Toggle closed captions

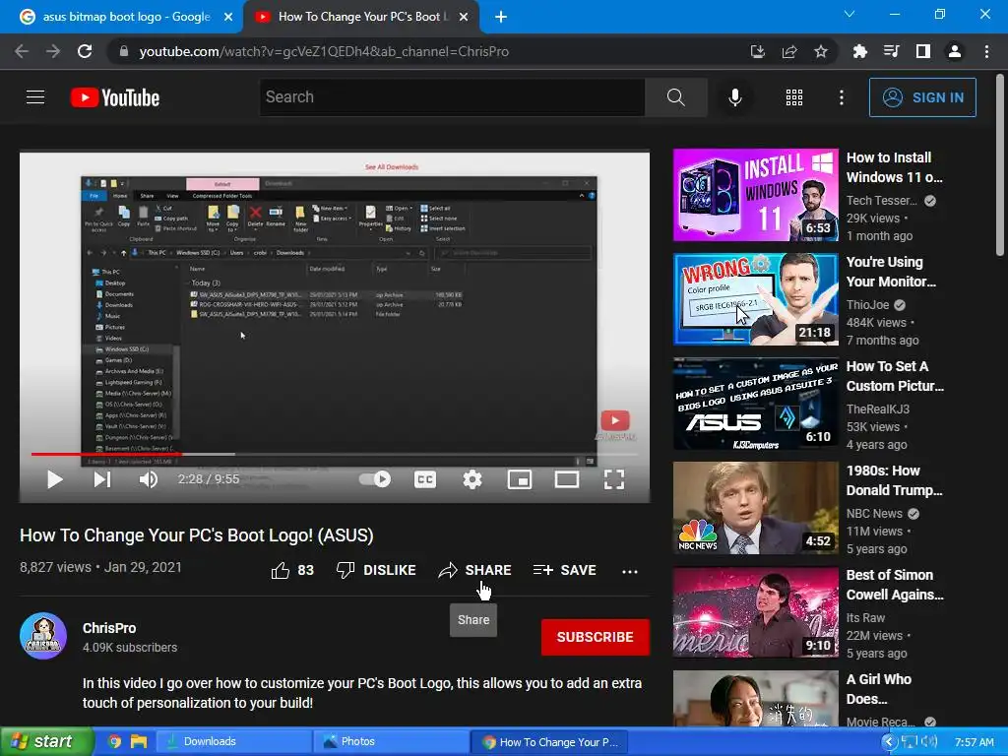pyautogui.click(x=425, y=479)
